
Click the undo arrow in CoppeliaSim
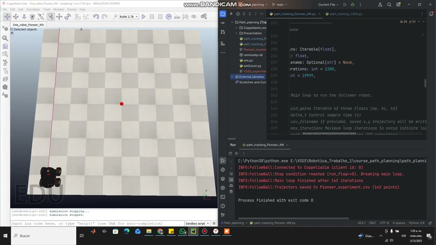[96, 16]
